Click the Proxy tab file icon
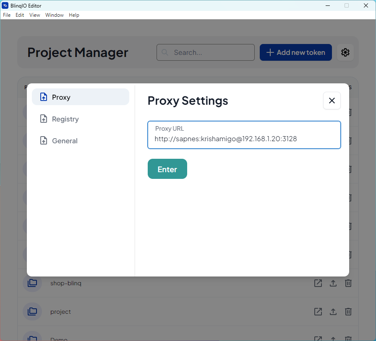376x341 pixels. tap(43, 97)
